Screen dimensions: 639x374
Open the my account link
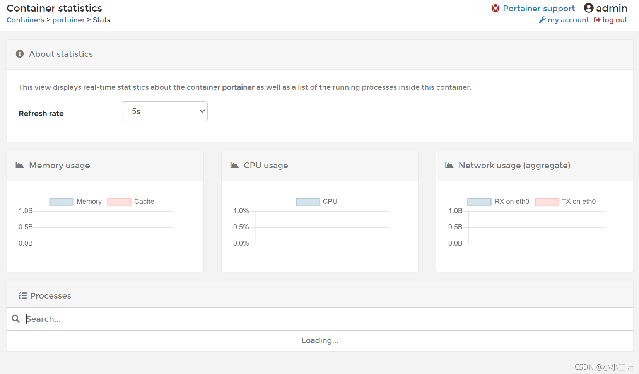pos(568,20)
